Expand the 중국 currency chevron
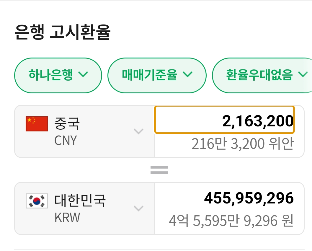 [x=138, y=131]
